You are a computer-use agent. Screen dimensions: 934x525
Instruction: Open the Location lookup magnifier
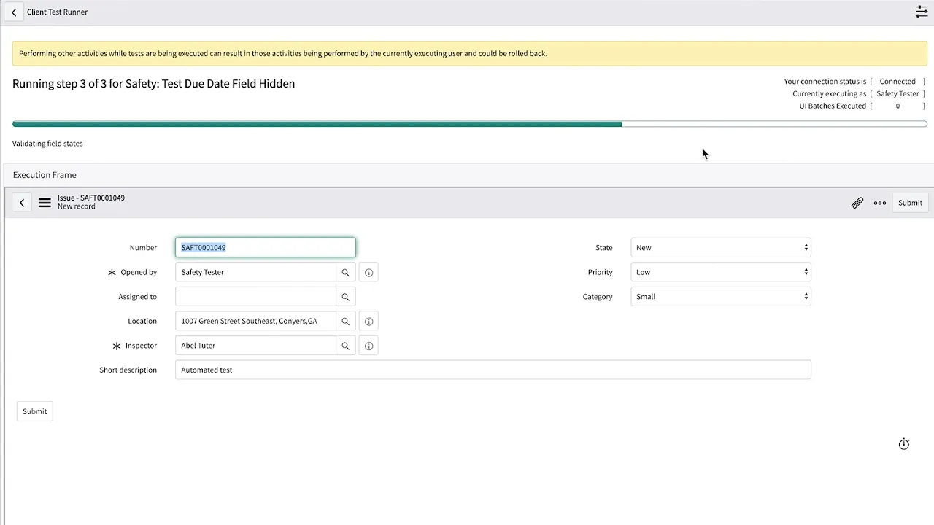[x=345, y=321]
